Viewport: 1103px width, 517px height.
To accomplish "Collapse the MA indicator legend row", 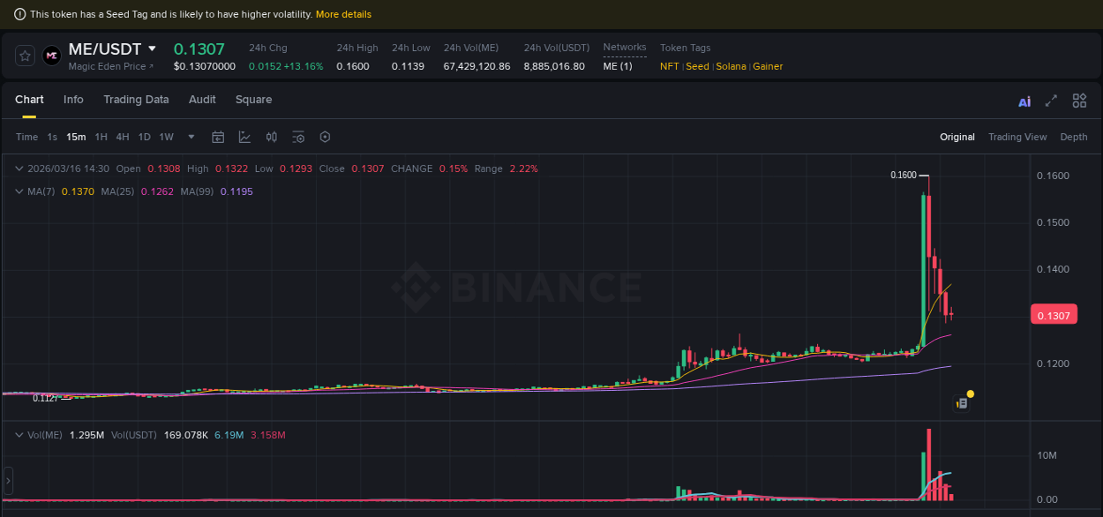I will [x=18, y=191].
